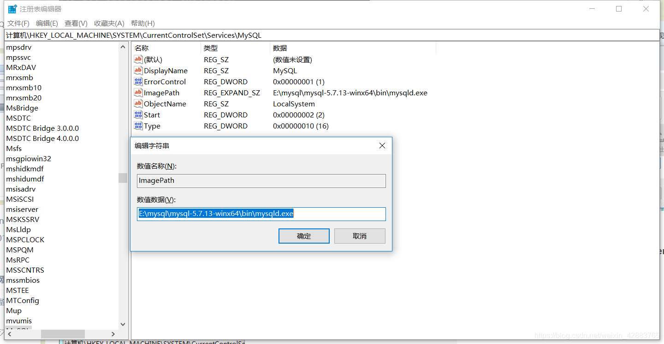This screenshot has width=664, height=344.
Task: Select the MSDTC Bridge 4.0.0.0 key
Action: (42, 138)
